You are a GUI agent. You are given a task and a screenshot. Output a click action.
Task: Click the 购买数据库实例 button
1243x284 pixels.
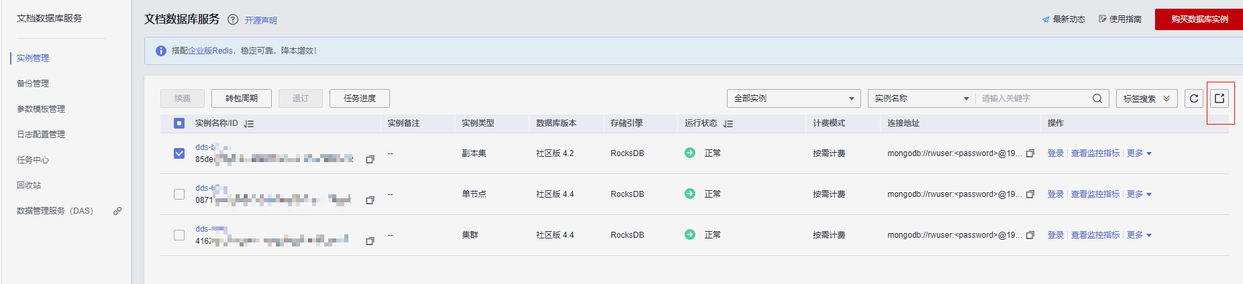1199,19
